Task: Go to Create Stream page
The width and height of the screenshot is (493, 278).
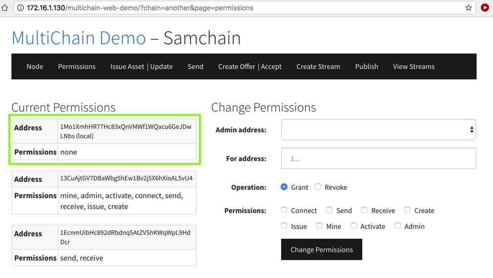Action: tap(318, 66)
